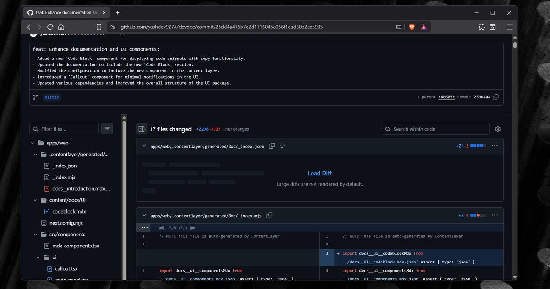
Task: Open Brave Shields lion icon
Action: [x=412, y=27]
